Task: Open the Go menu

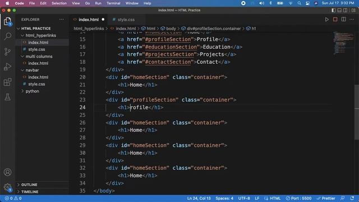Action: pos(88,3)
